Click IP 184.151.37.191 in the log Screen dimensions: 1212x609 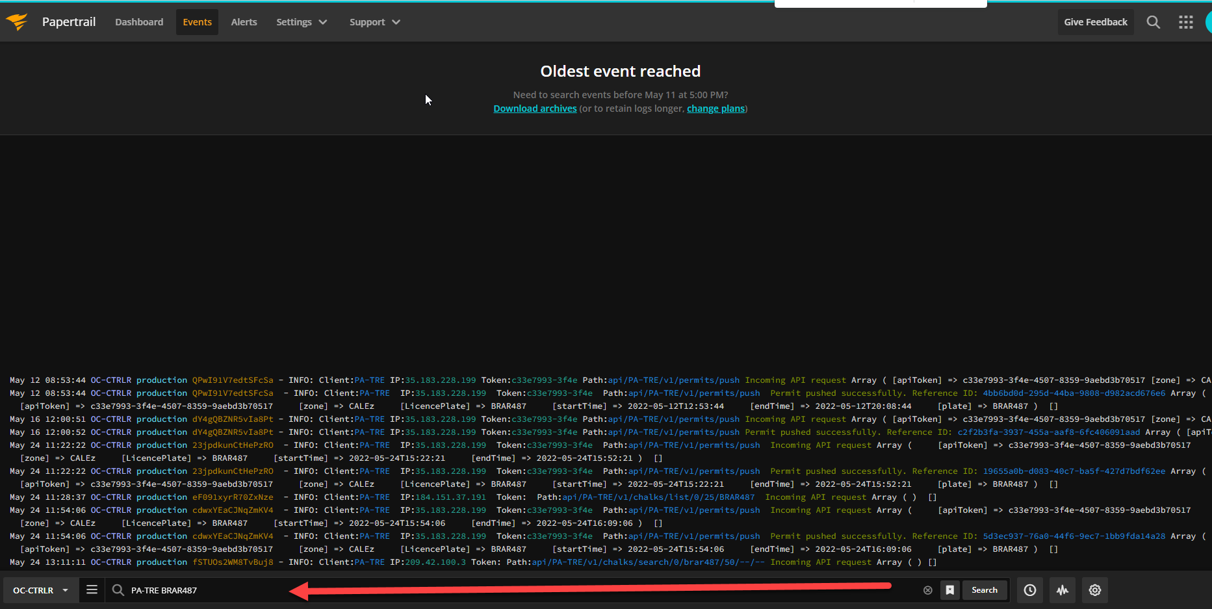tap(450, 497)
